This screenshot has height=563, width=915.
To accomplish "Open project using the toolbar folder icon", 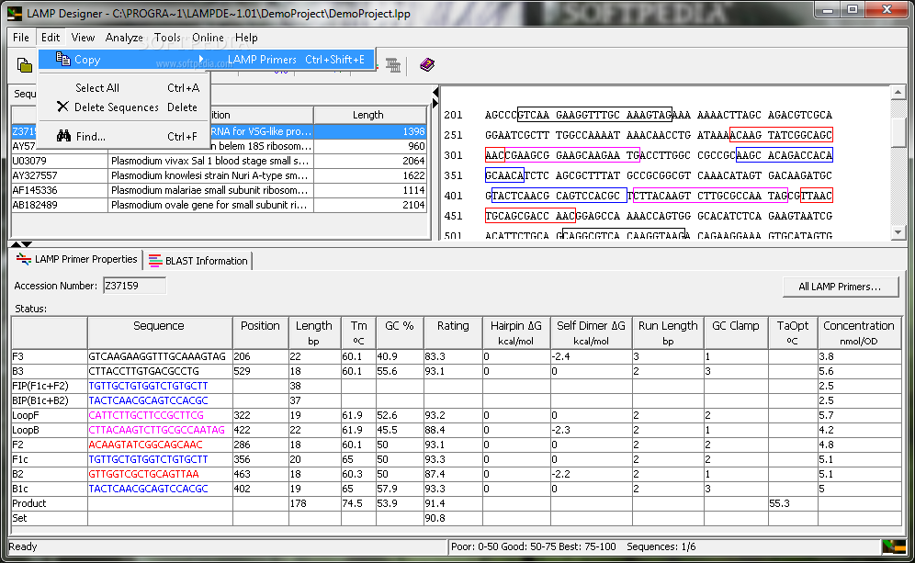I will pos(24,65).
